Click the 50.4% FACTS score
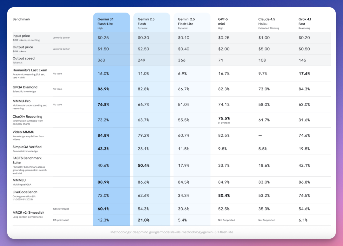This screenshot has height=246, width=343. 144,165
